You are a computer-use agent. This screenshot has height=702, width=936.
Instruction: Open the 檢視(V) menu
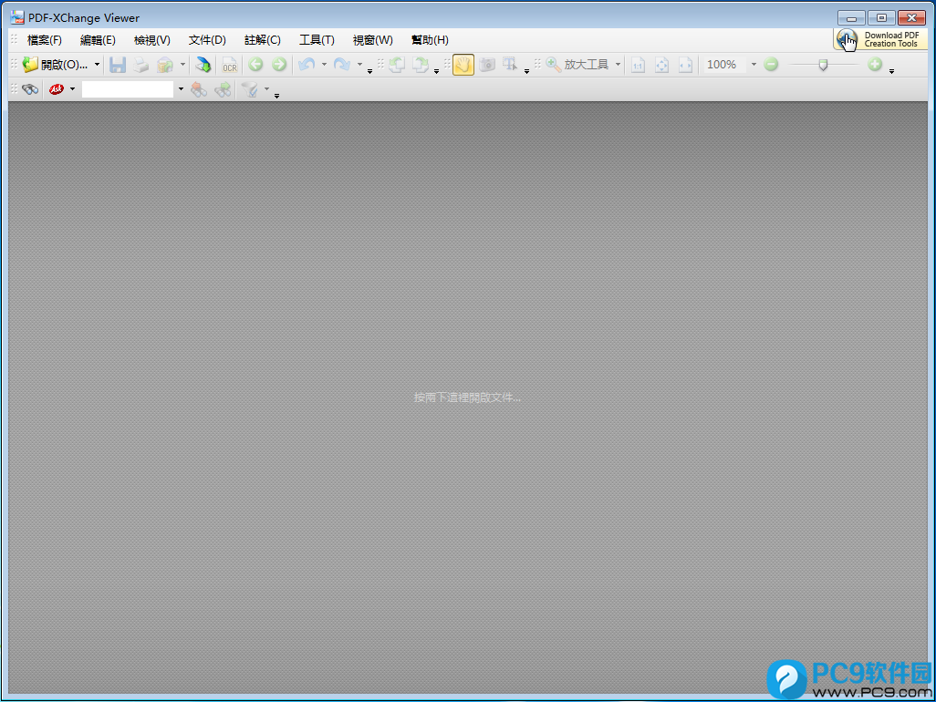point(152,40)
